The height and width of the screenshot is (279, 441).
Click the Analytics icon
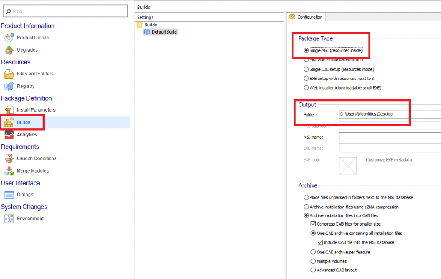click(9, 135)
